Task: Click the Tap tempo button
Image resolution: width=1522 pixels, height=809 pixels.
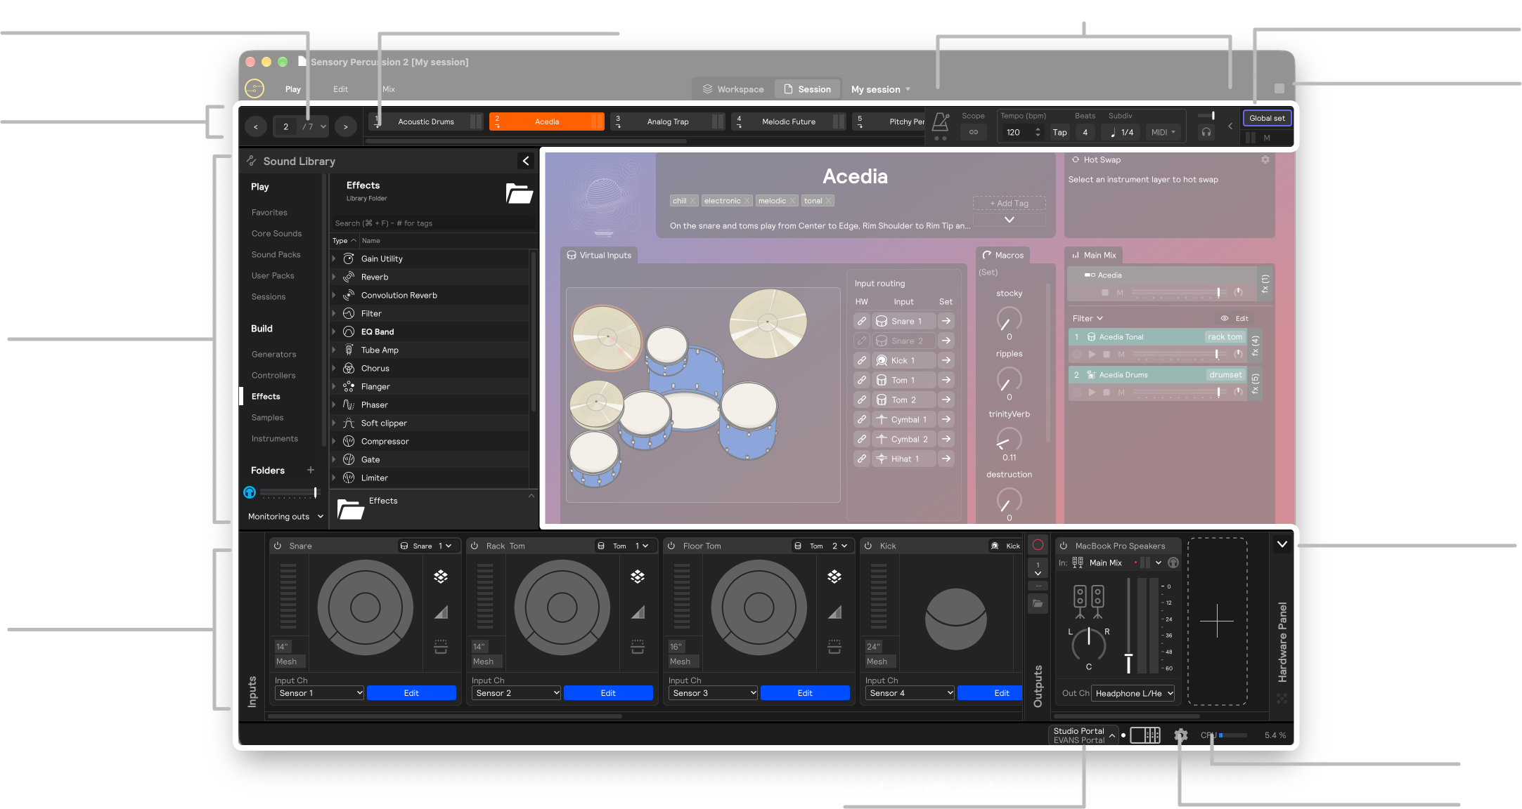Action: (1059, 132)
